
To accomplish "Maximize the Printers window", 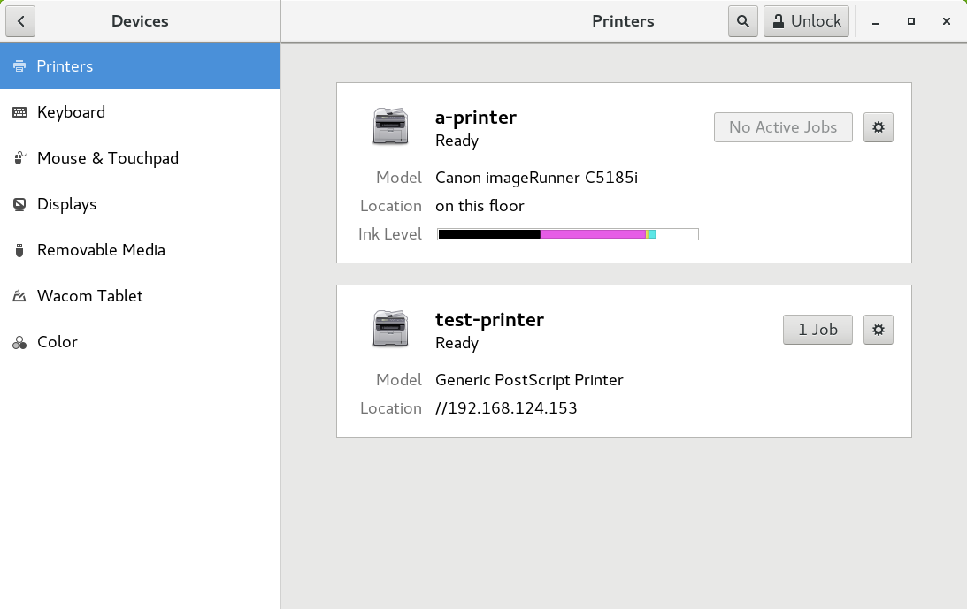I will tap(911, 21).
